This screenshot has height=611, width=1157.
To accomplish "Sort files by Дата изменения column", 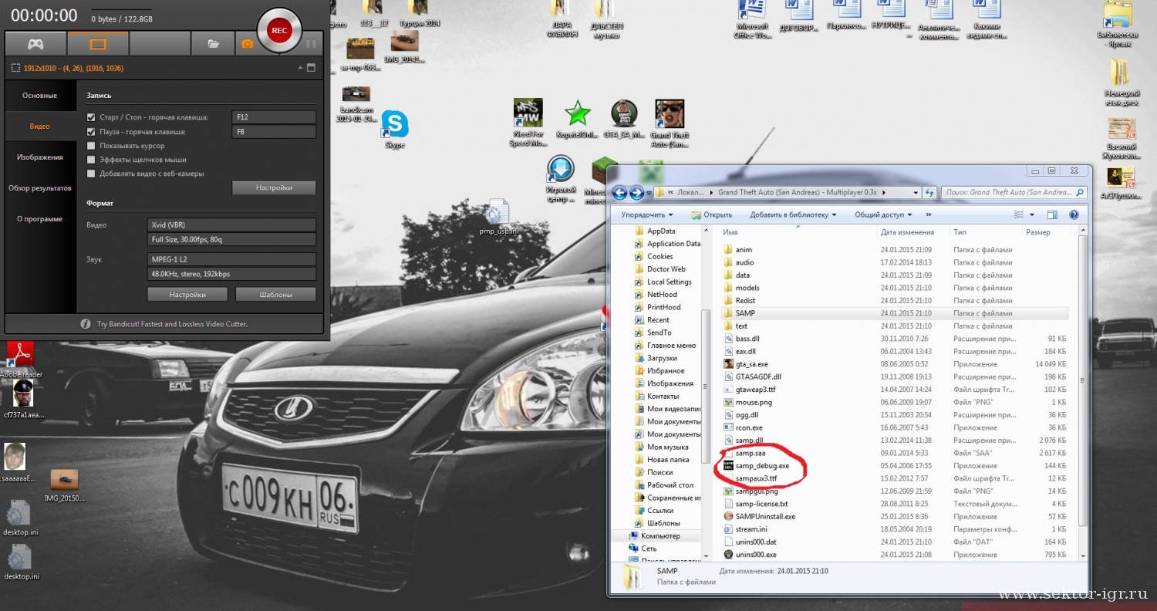I will pyautogui.click(x=913, y=232).
